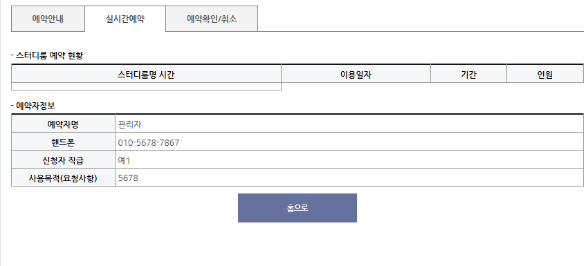Viewport: 586px width, 266px height.
Task: Click the 사용목적(요청사항) row label
Action: pos(63,178)
